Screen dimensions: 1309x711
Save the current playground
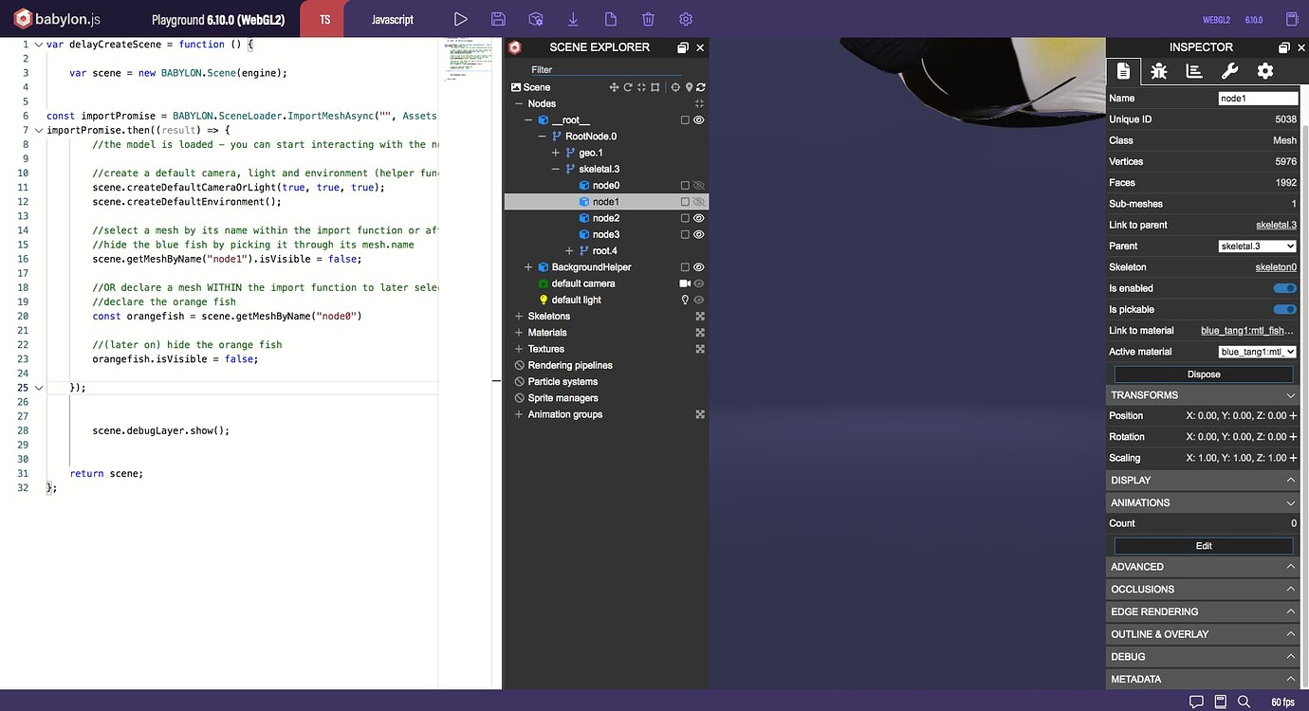point(498,18)
